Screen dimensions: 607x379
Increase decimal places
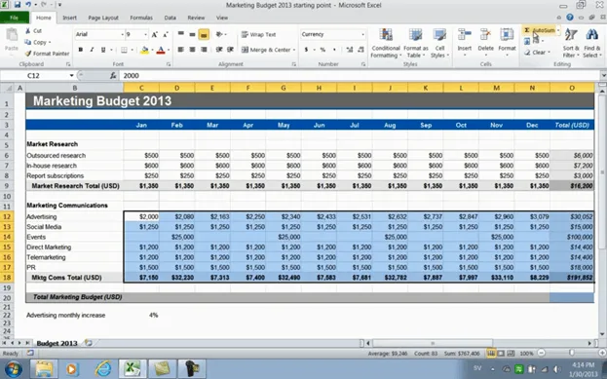pyautogui.click(x=349, y=50)
